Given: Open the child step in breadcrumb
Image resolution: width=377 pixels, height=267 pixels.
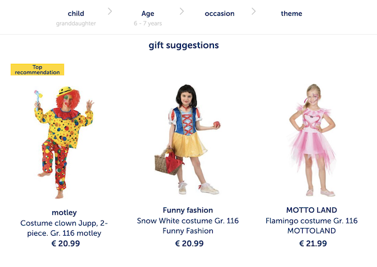Looking at the screenshot, I should (x=76, y=13).
